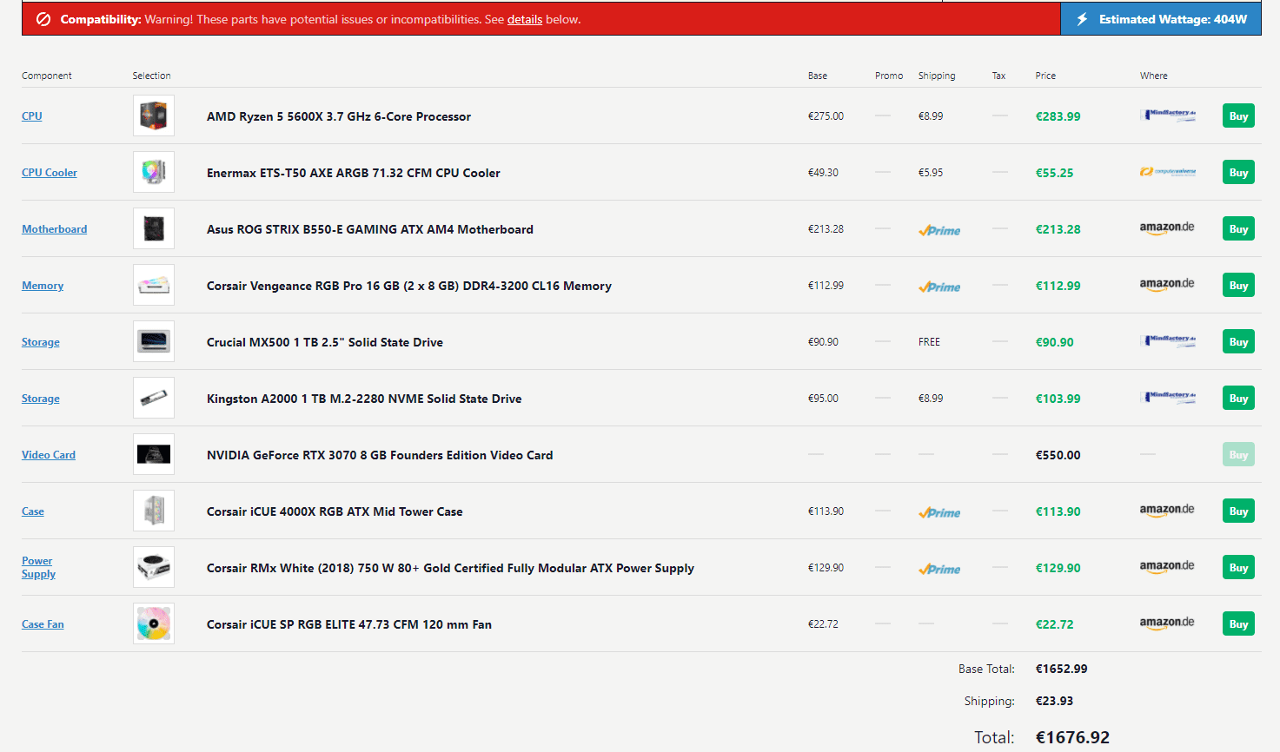The width and height of the screenshot is (1280, 752).
Task: Open the Asus ROG STRIX motherboard thumbnail
Action: click(154, 228)
